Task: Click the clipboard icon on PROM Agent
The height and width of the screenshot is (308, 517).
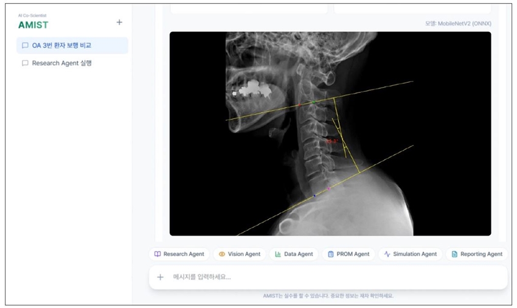Action: click(331, 254)
